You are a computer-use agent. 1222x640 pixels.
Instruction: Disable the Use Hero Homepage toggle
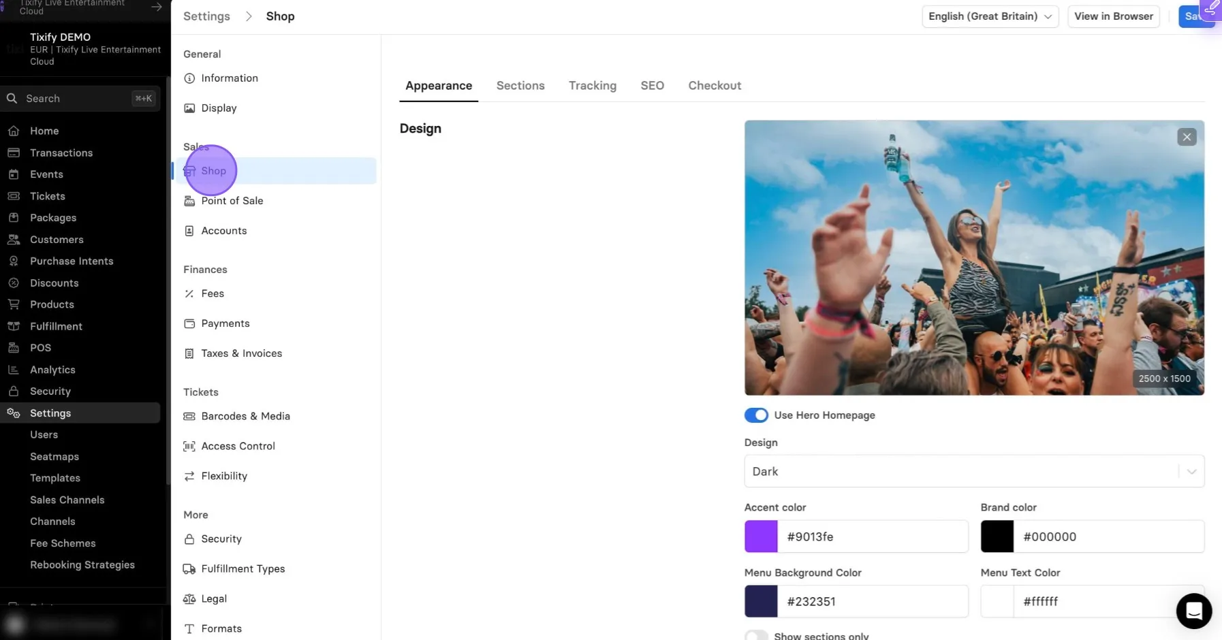[x=756, y=415]
